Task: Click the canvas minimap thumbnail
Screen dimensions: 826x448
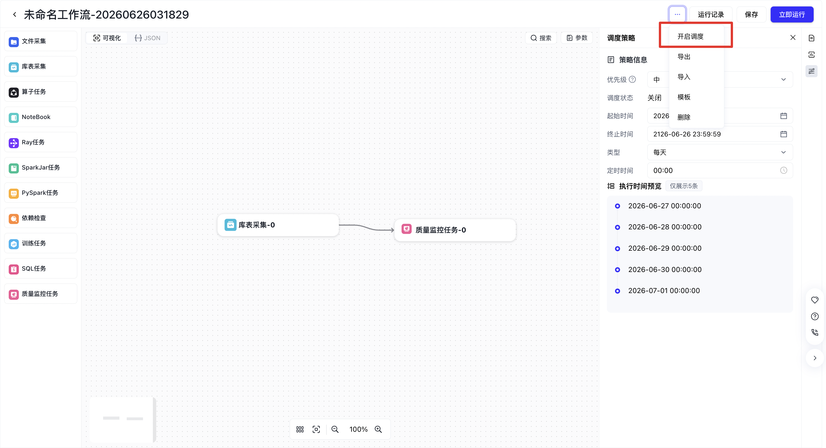Action: coord(123,420)
